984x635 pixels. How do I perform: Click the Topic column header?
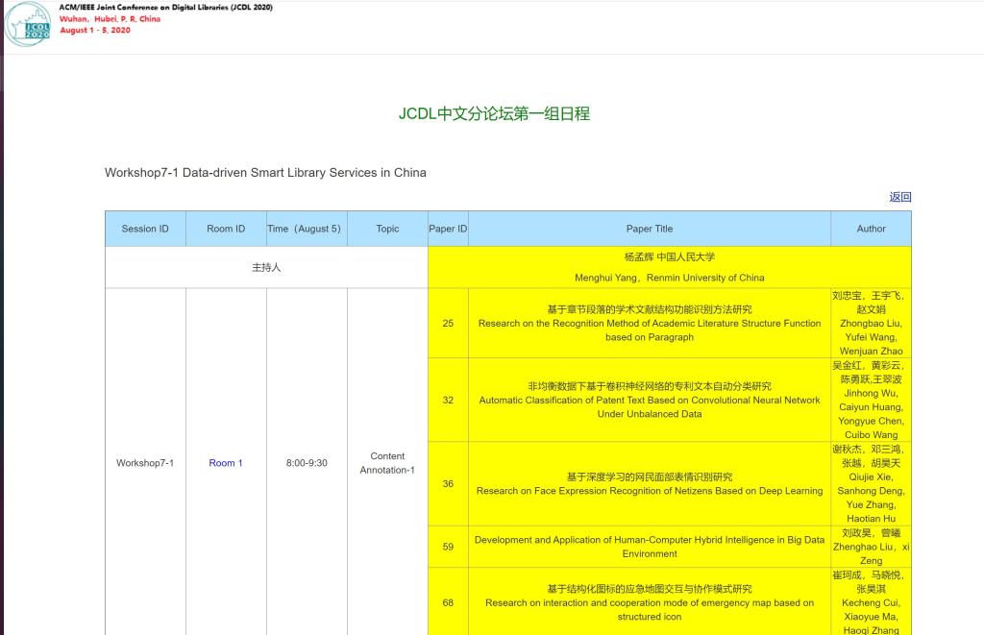pos(387,229)
